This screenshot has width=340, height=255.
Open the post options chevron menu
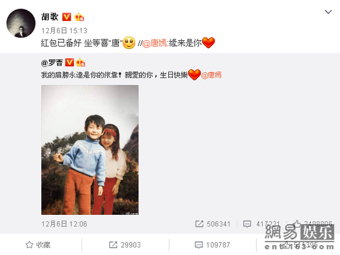(328, 12)
